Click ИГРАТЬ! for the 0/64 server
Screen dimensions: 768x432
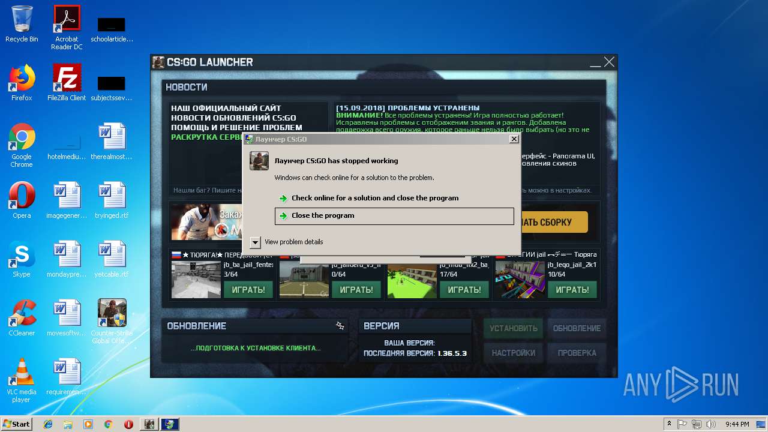pos(356,289)
